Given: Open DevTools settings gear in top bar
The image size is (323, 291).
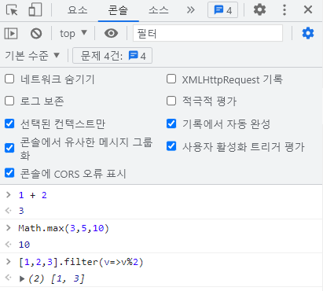Looking at the screenshot, I should (x=259, y=10).
